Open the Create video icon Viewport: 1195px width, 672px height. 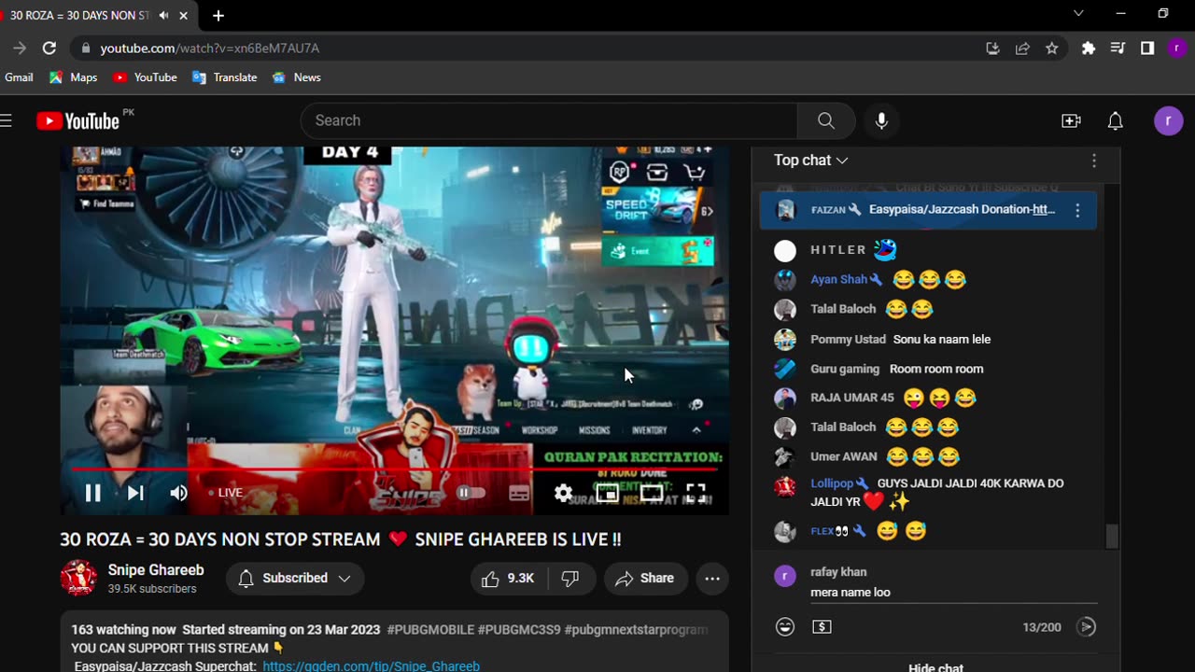tap(1071, 120)
